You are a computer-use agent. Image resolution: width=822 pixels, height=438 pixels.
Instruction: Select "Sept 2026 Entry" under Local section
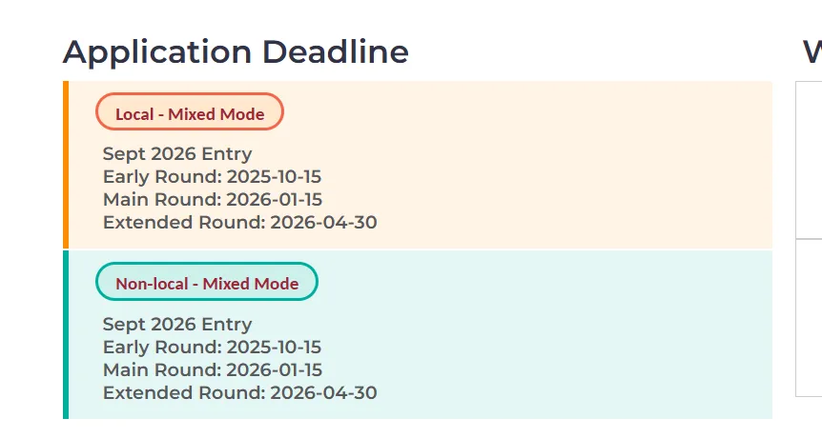coord(177,154)
